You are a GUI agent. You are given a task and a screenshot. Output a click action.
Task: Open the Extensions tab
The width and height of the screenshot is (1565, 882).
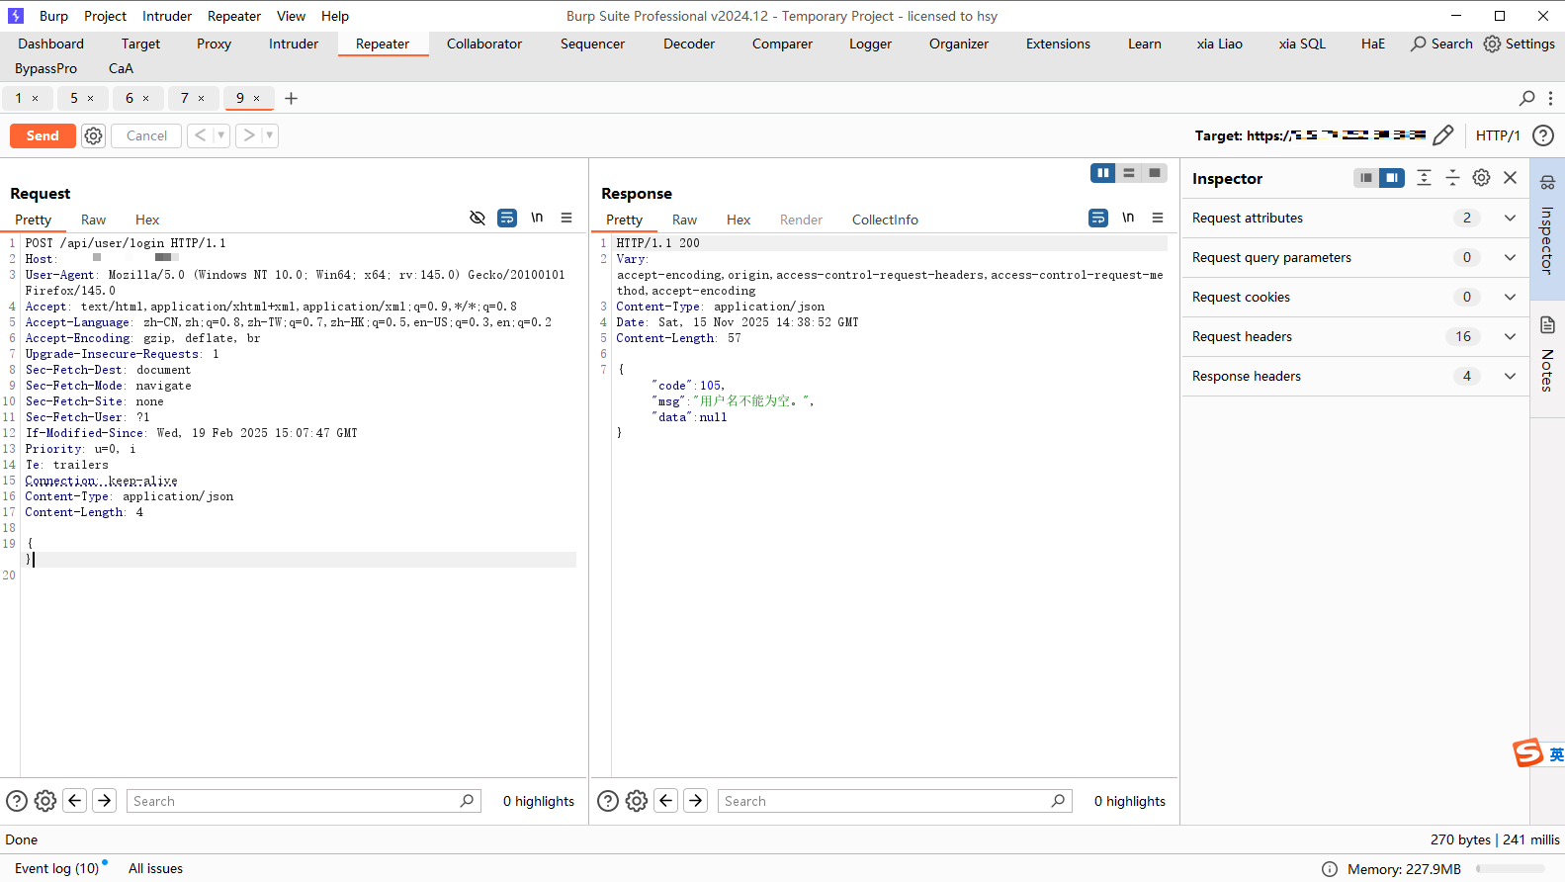pyautogui.click(x=1058, y=44)
